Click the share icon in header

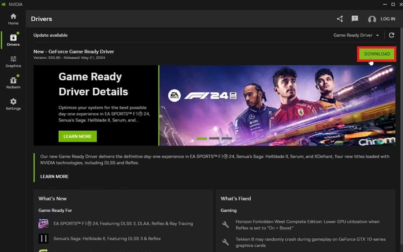click(x=340, y=19)
